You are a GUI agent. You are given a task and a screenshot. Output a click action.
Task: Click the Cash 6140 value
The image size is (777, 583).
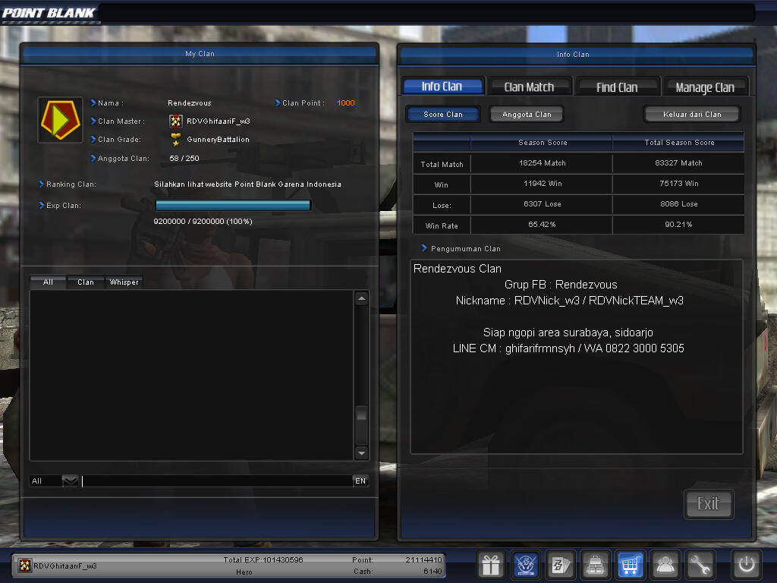[433, 572]
